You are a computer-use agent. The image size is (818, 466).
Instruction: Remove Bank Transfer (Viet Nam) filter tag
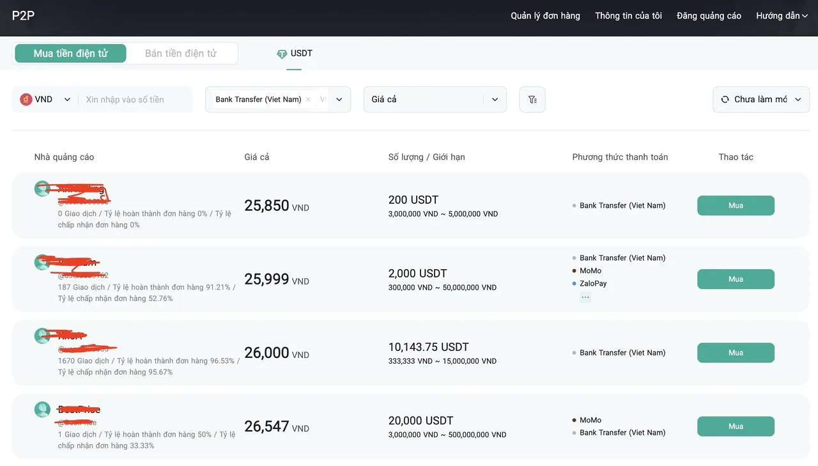click(308, 100)
